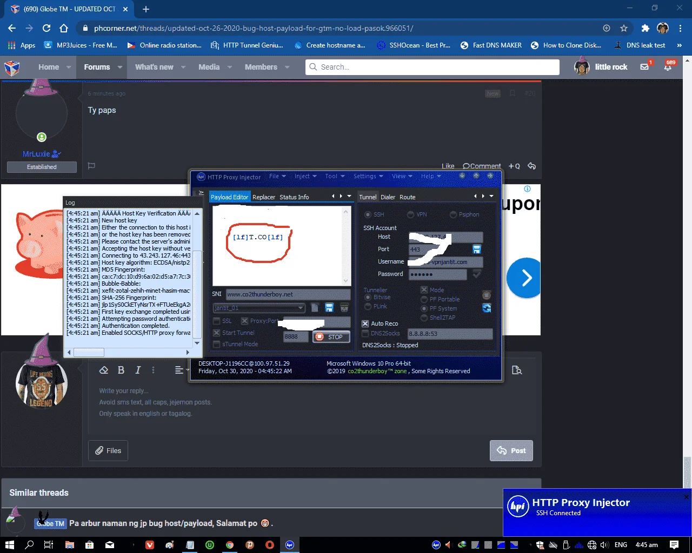Click the preview icon in the reply editor toolbar
Image resolution: width=692 pixels, height=553 pixels.
517,370
